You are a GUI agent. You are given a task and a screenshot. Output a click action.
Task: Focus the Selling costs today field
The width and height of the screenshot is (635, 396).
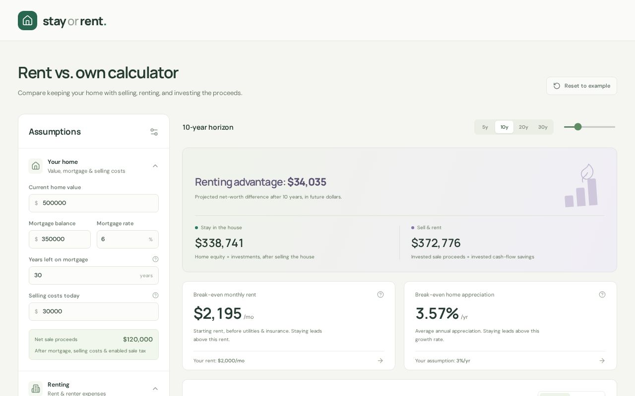94,311
